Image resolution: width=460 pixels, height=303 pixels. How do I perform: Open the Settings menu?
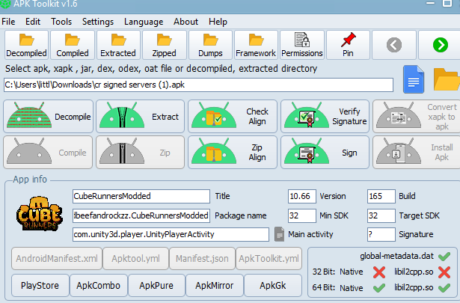[98, 22]
